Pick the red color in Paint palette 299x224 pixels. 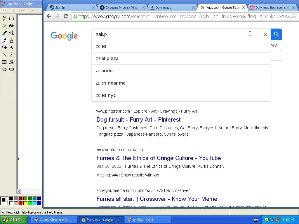(21, 203)
